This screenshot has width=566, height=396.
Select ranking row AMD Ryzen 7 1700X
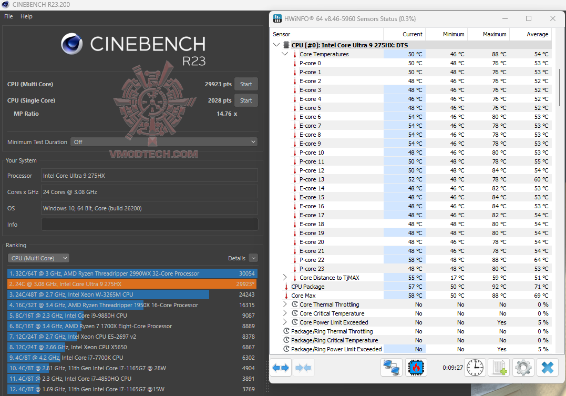click(132, 326)
